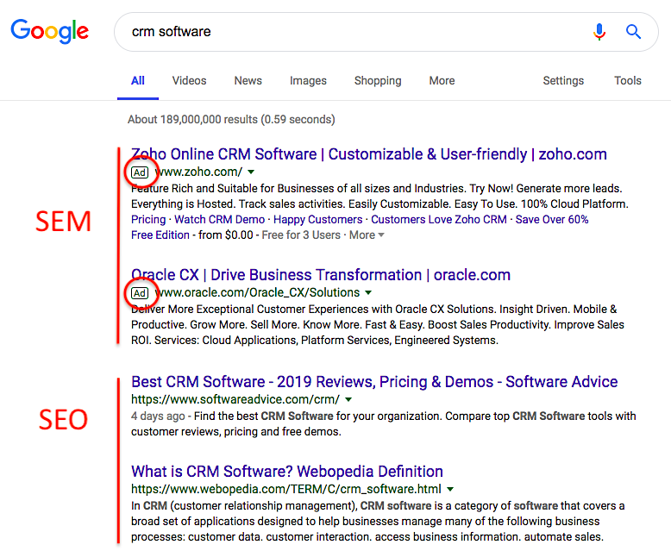
Task: Expand dropdown arrow beside www.zoho.com/
Action: coord(251,172)
